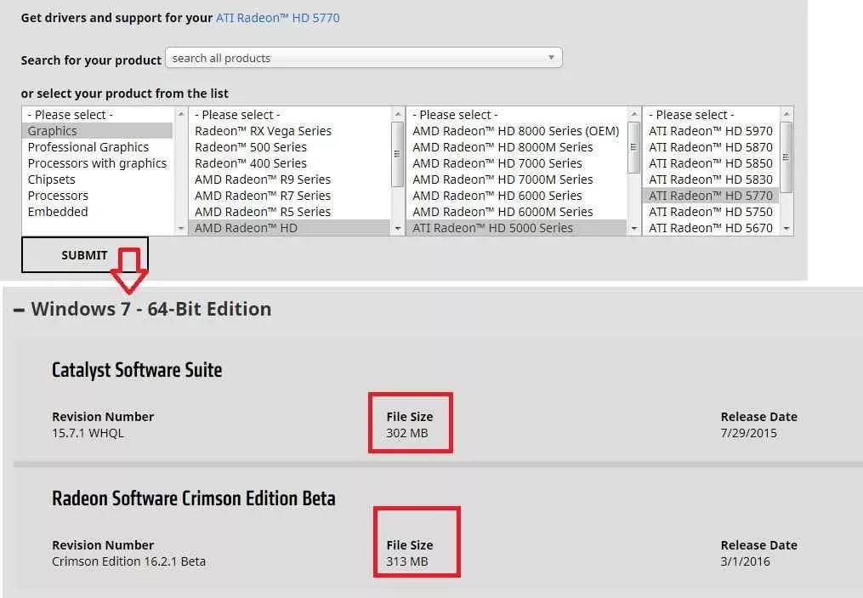This screenshot has height=598, width=863.
Task: Pick the Chipsets category
Action: coord(97,179)
